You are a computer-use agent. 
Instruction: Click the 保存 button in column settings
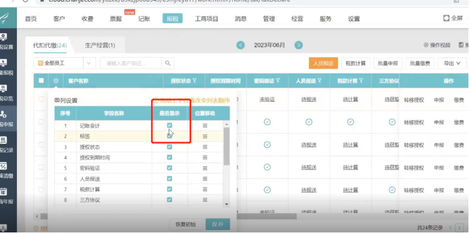pyautogui.click(x=218, y=224)
